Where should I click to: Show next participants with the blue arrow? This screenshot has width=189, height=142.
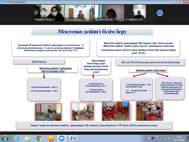(160, 13)
